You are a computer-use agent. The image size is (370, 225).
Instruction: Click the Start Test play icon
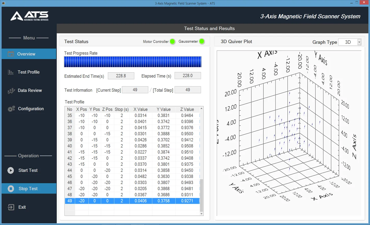(11, 170)
